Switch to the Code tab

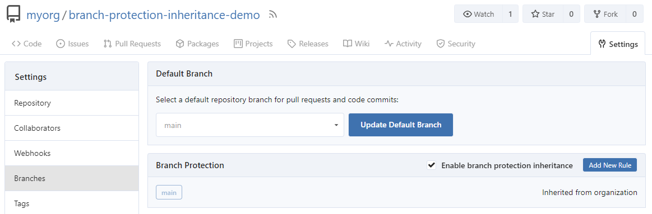(26, 44)
